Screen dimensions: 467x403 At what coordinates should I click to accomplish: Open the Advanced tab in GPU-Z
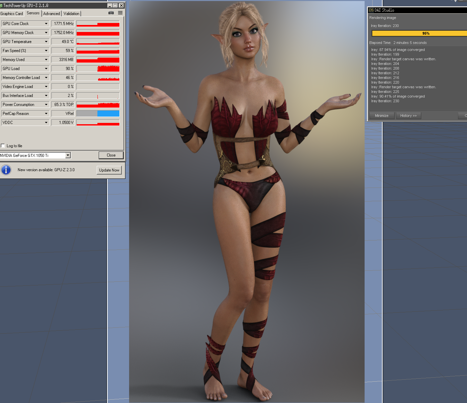(52, 14)
